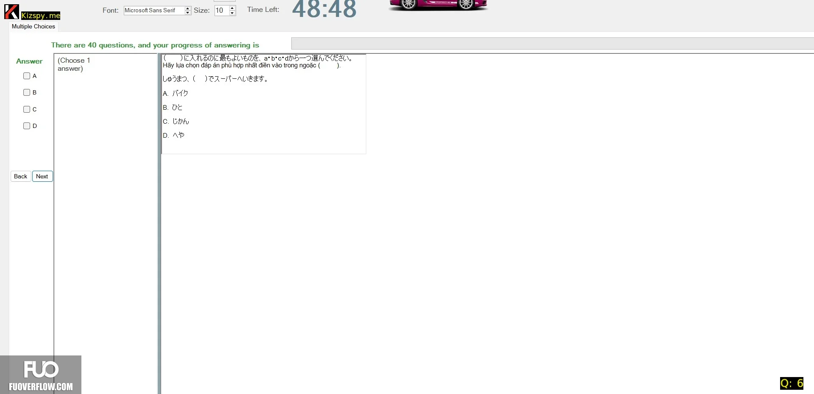
Task: Click the Kizspy K logo icon
Action: (11, 12)
